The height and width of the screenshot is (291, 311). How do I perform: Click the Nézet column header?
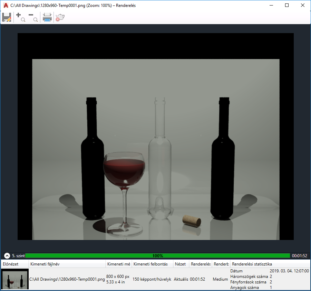(x=181, y=264)
